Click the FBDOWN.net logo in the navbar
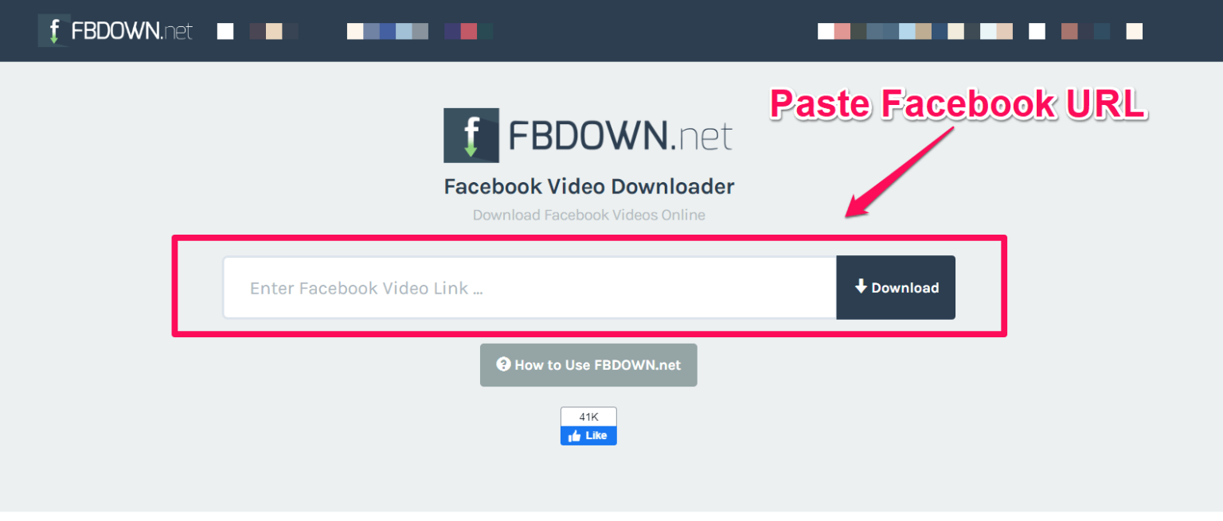1223x521 pixels. tap(115, 31)
